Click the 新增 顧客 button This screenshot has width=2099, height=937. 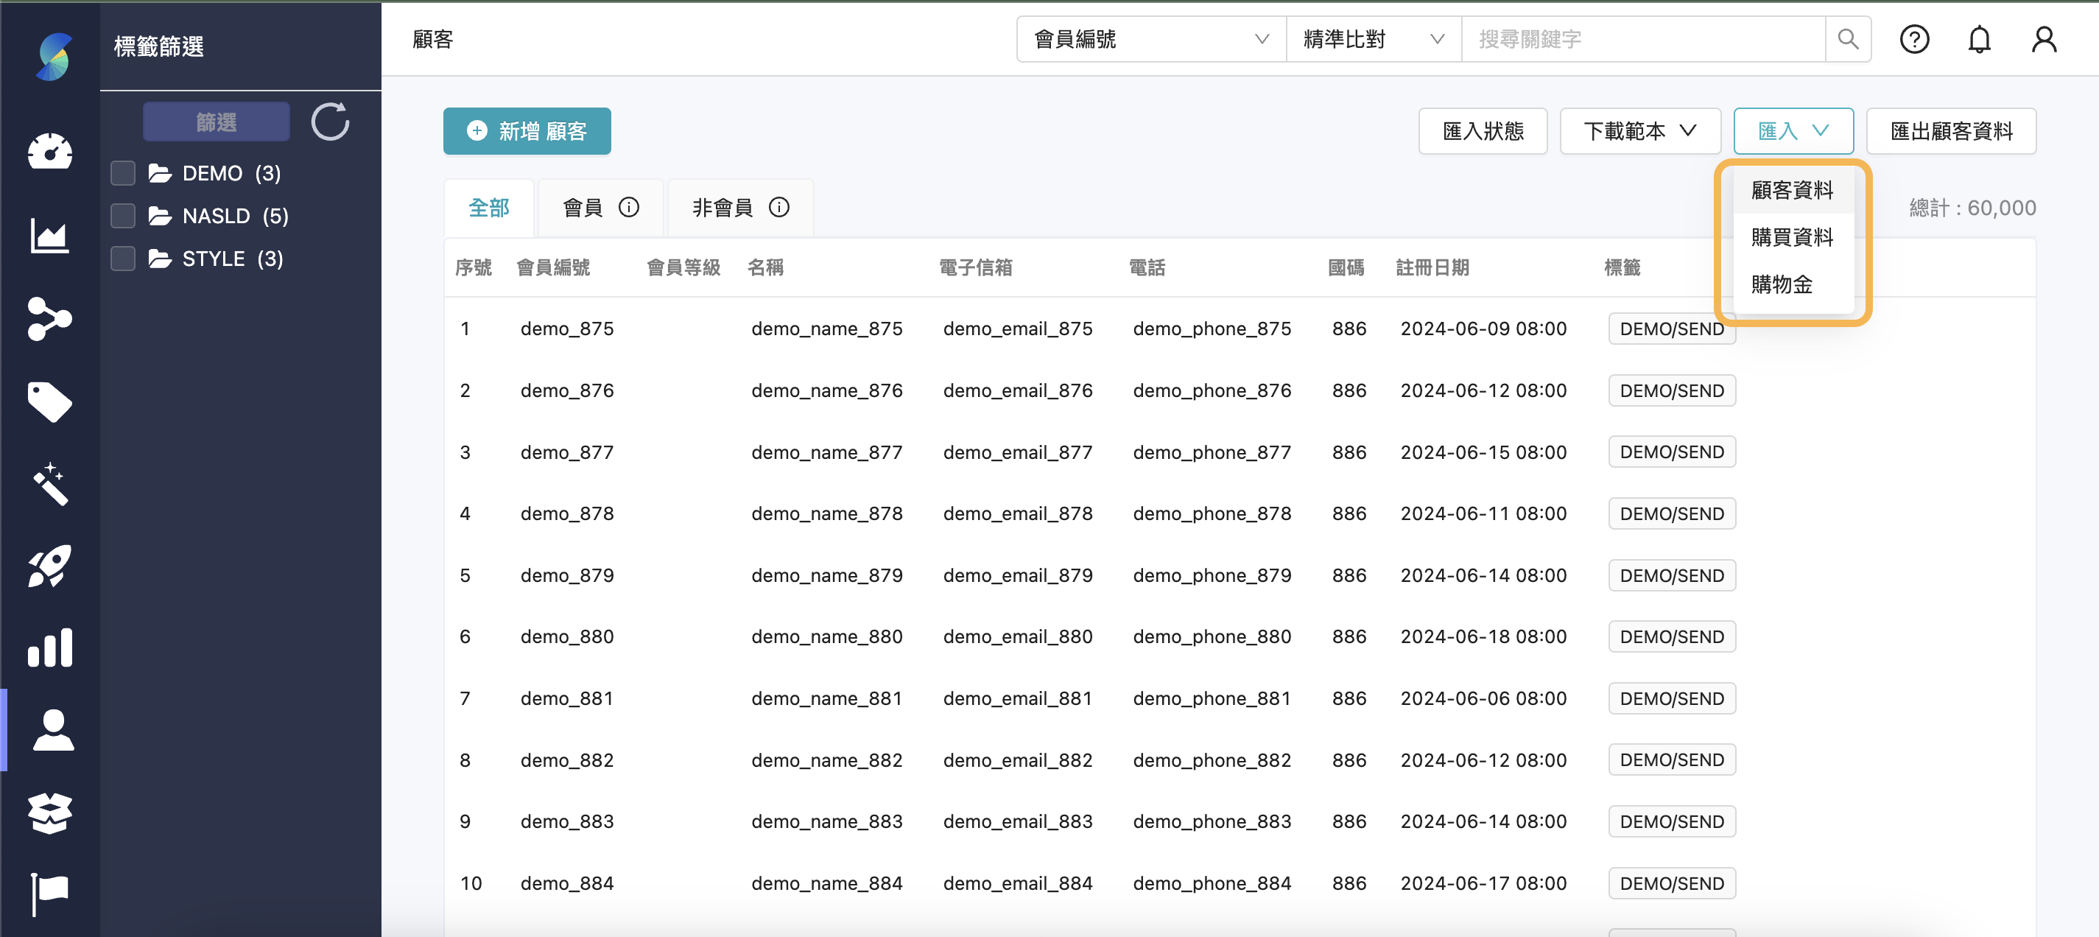coord(527,130)
